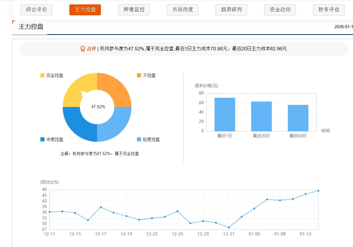This screenshot has width=353, height=247.
Task: Open the 财务评估 tab
Action: coord(329,9)
